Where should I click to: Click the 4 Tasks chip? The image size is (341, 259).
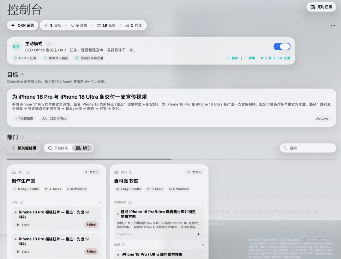coord(53,189)
